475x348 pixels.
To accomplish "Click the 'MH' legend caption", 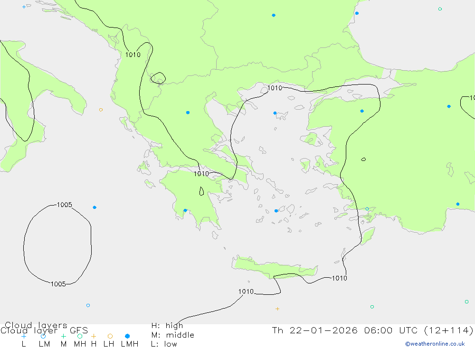I will click(80, 344).
